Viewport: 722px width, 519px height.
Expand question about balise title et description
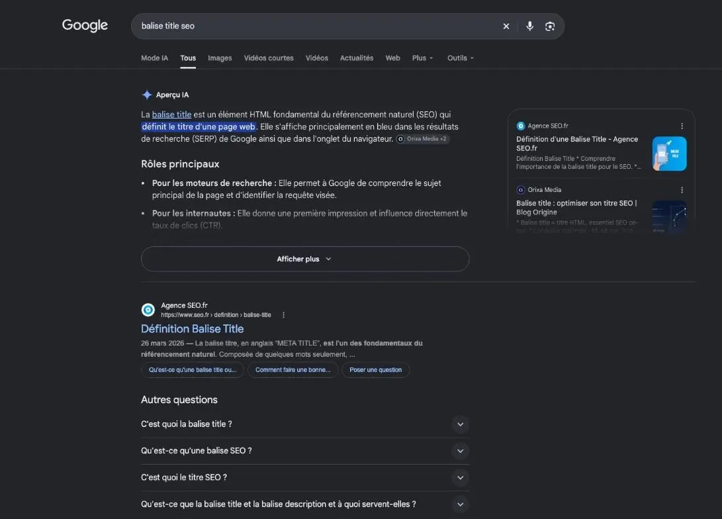tap(305, 504)
